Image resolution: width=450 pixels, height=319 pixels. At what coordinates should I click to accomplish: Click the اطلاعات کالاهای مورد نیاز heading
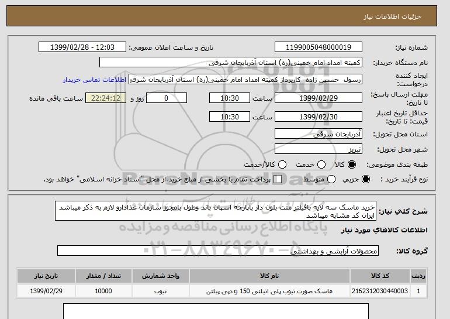[385, 230]
